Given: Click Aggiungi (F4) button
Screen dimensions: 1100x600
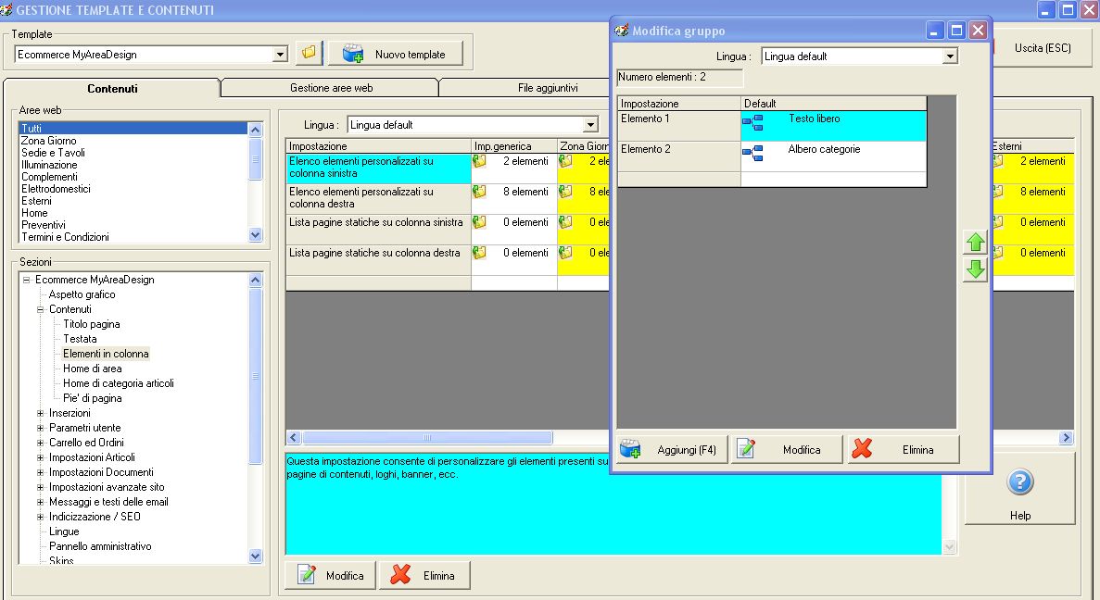Looking at the screenshot, I should (x=672, y=449).
